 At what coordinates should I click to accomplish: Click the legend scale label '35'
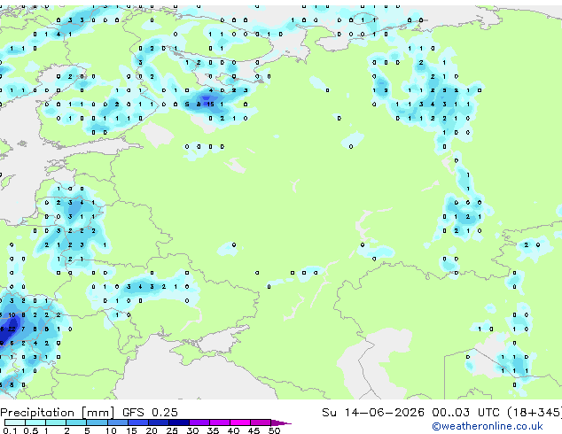pos(213,430)
